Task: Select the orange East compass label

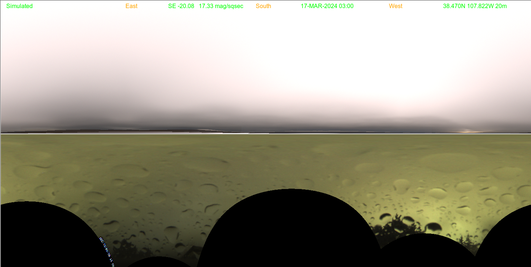Action: [x=131, y=6]
